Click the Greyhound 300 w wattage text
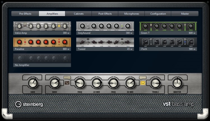This screenshot has height=121, width=210. click(x=129, y=33)
